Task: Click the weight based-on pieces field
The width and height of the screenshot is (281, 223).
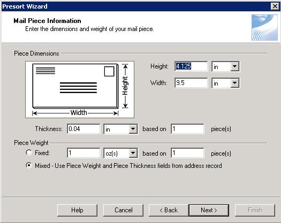Action: 187,153
